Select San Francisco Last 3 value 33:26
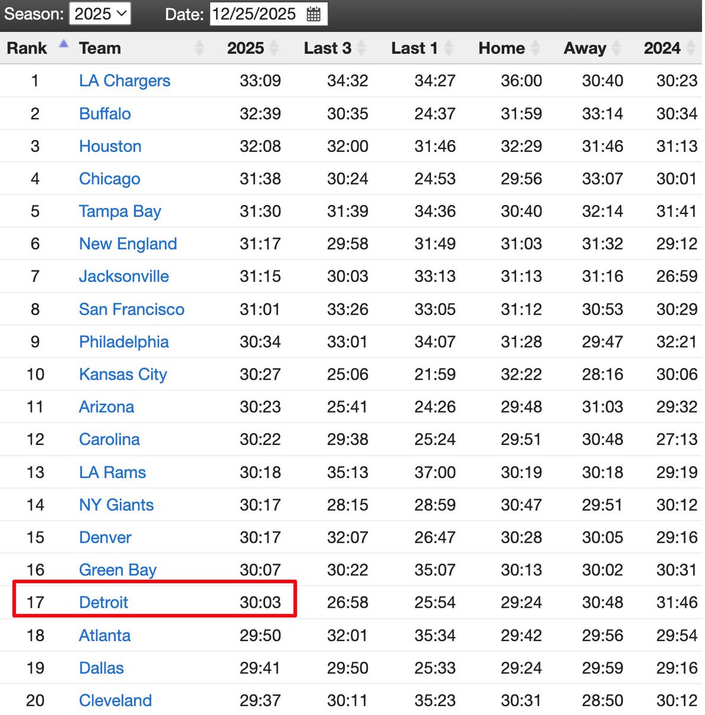This screenshot has width=705, height=715. [x=348, y=309]
